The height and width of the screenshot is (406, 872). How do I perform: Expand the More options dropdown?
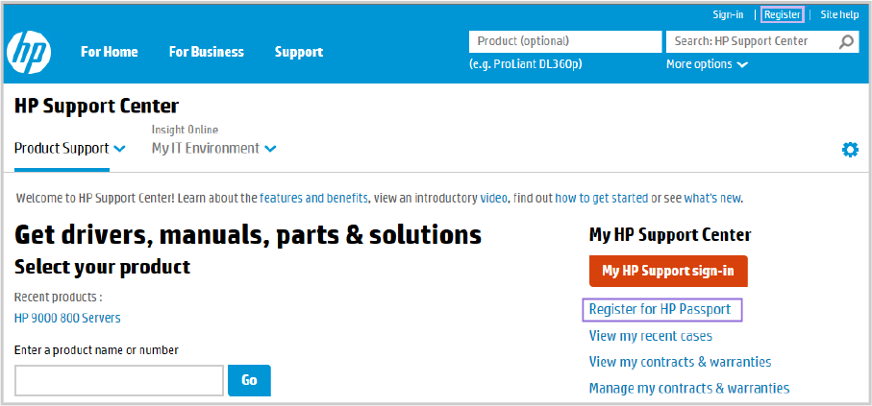707,64
